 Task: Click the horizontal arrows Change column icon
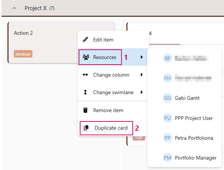point(85,75)
